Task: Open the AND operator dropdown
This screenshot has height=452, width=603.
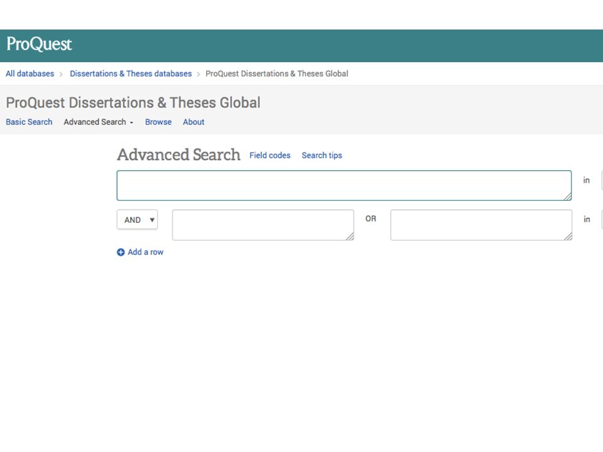Action: (x=138, y=220)
